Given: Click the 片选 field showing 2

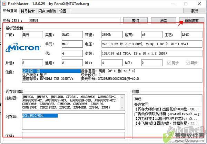Looking at the screenshot, I should click(x=32, y=63).
